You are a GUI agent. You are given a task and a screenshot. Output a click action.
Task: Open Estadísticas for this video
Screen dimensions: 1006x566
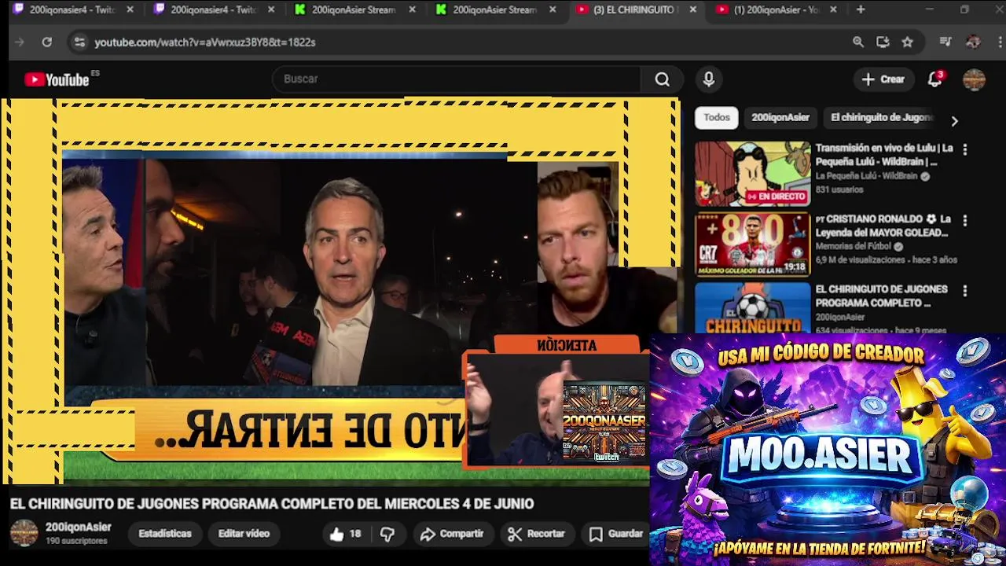coord(165,534)
